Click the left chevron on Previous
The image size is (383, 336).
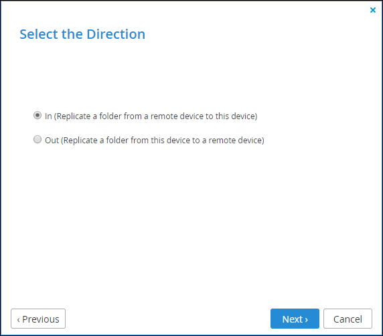[x=18, y=320]
